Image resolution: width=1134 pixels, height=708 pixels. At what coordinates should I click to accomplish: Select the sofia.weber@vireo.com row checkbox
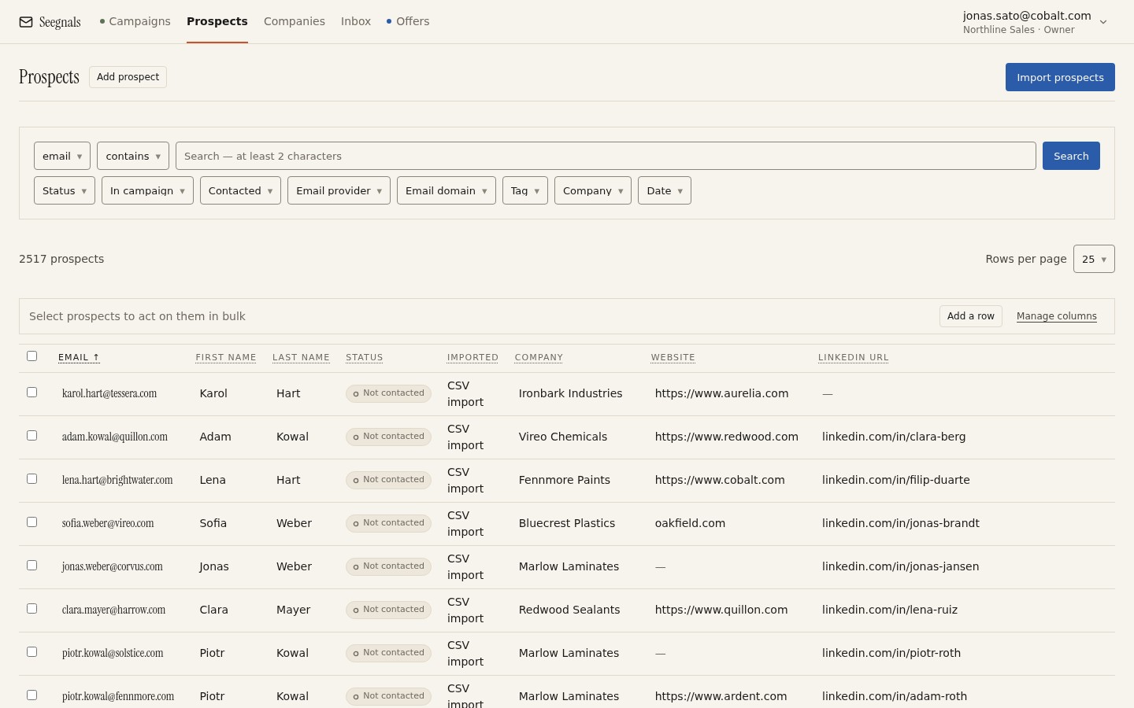coord(32,522)
